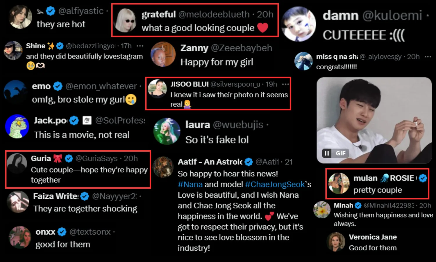The width and height of the screenshot is (436, 262).
Task: Click the #Nana hashtag
Action: [x=190, y=184]
